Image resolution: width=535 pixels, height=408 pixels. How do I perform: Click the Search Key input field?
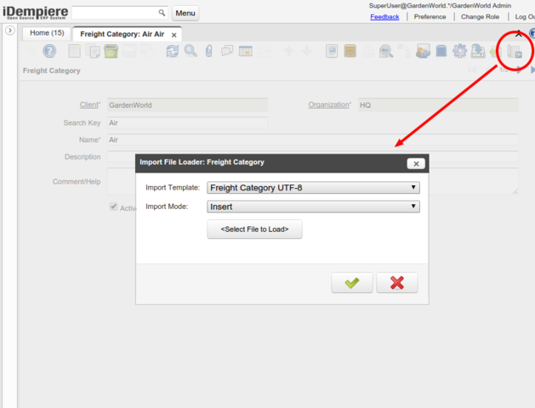[x=187, y=123]
